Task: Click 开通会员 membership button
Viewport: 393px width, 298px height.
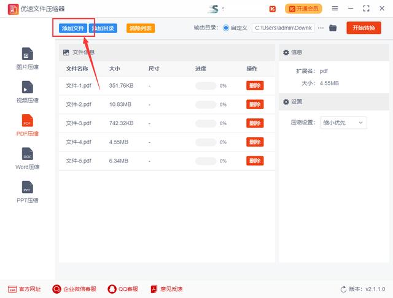Action: 303,9
